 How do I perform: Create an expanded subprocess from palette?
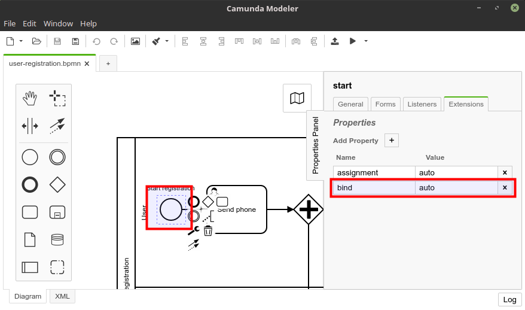point(57,212)
